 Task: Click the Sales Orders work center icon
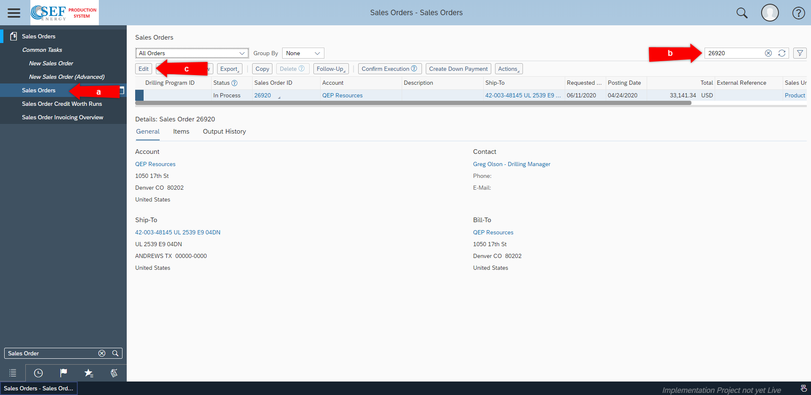[x=14, y=36]
